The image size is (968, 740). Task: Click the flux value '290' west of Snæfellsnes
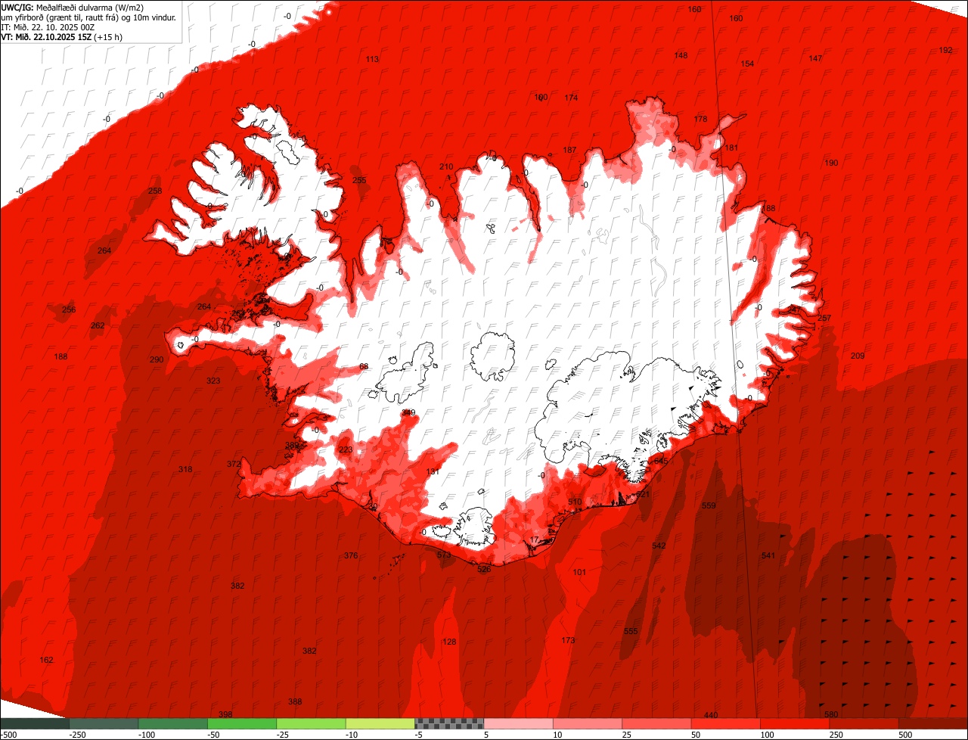click(157, 359)
